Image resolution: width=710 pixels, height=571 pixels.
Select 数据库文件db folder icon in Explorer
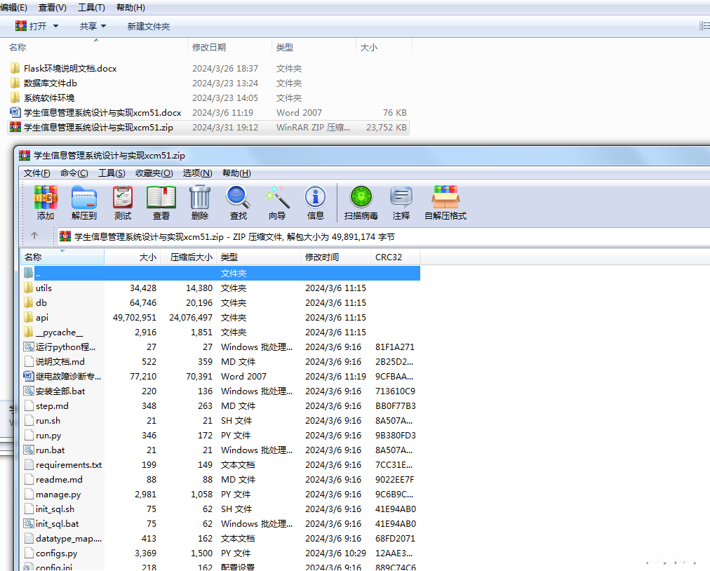click(15, 83)
